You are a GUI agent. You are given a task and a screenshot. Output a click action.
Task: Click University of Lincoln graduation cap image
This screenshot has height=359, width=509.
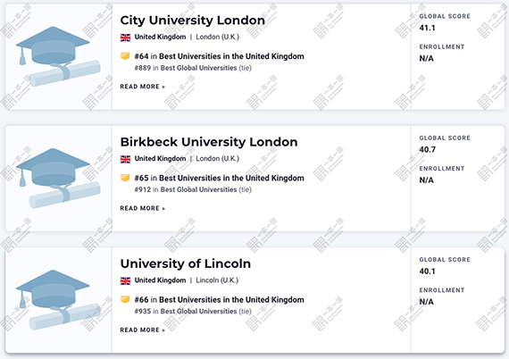click(x=58, y=300)
